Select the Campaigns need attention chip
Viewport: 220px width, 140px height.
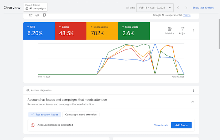pos(81,114)
